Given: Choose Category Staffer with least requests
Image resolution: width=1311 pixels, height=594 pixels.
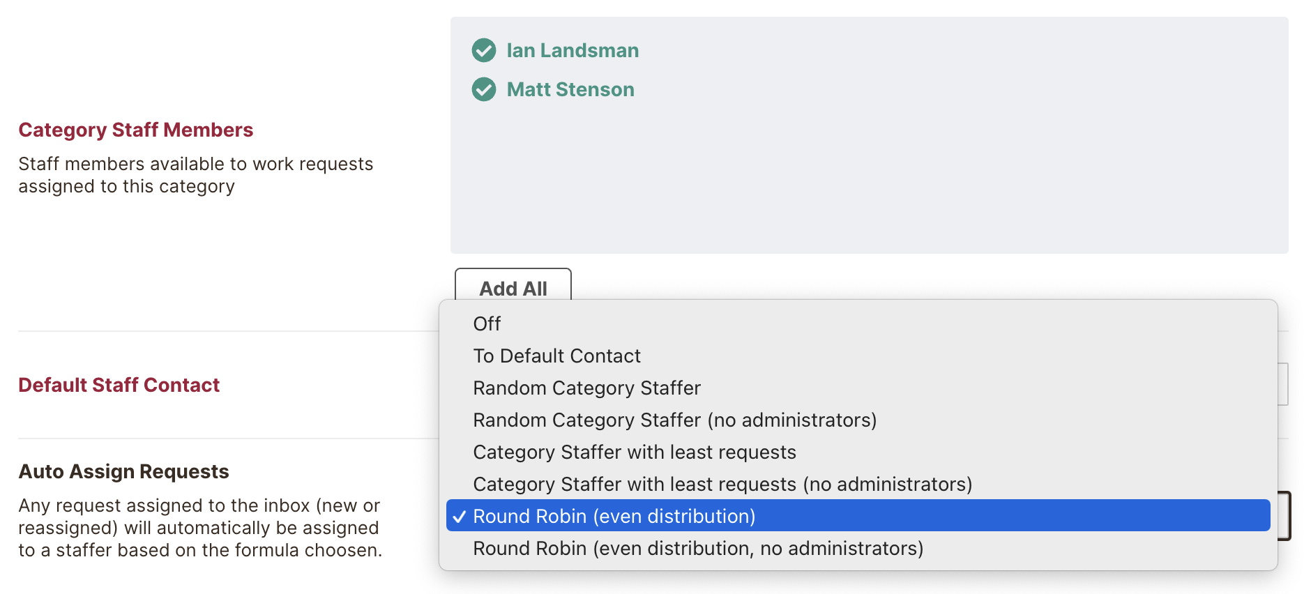Looking at the screenshot, I should 634,452.
